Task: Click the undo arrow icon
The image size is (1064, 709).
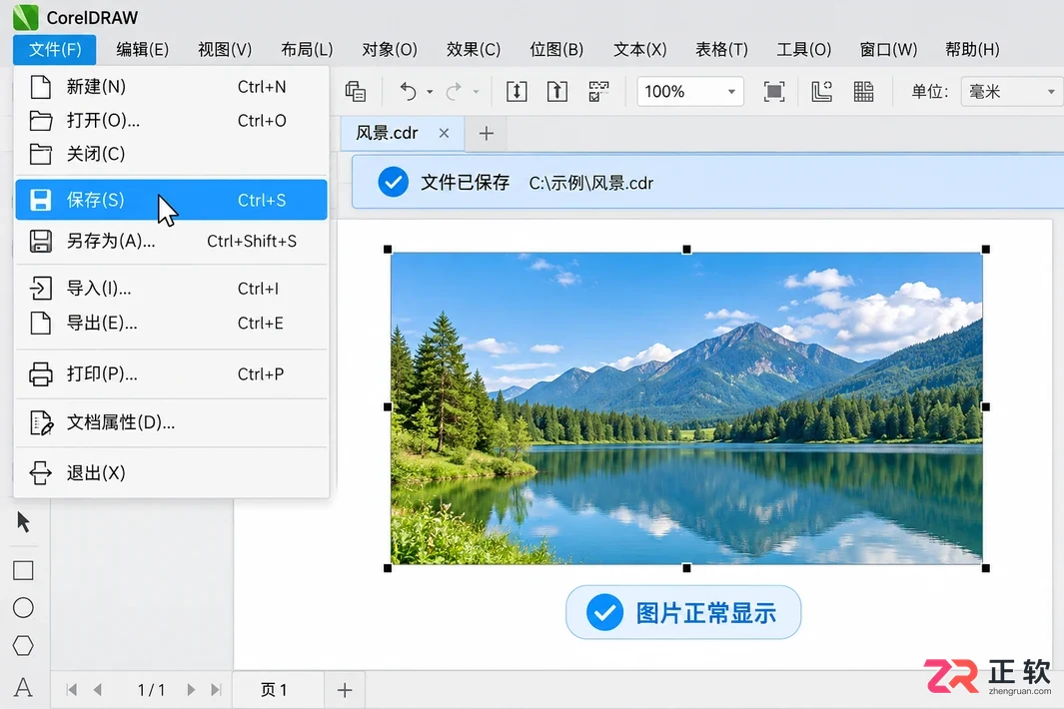Action: point(408,91)
